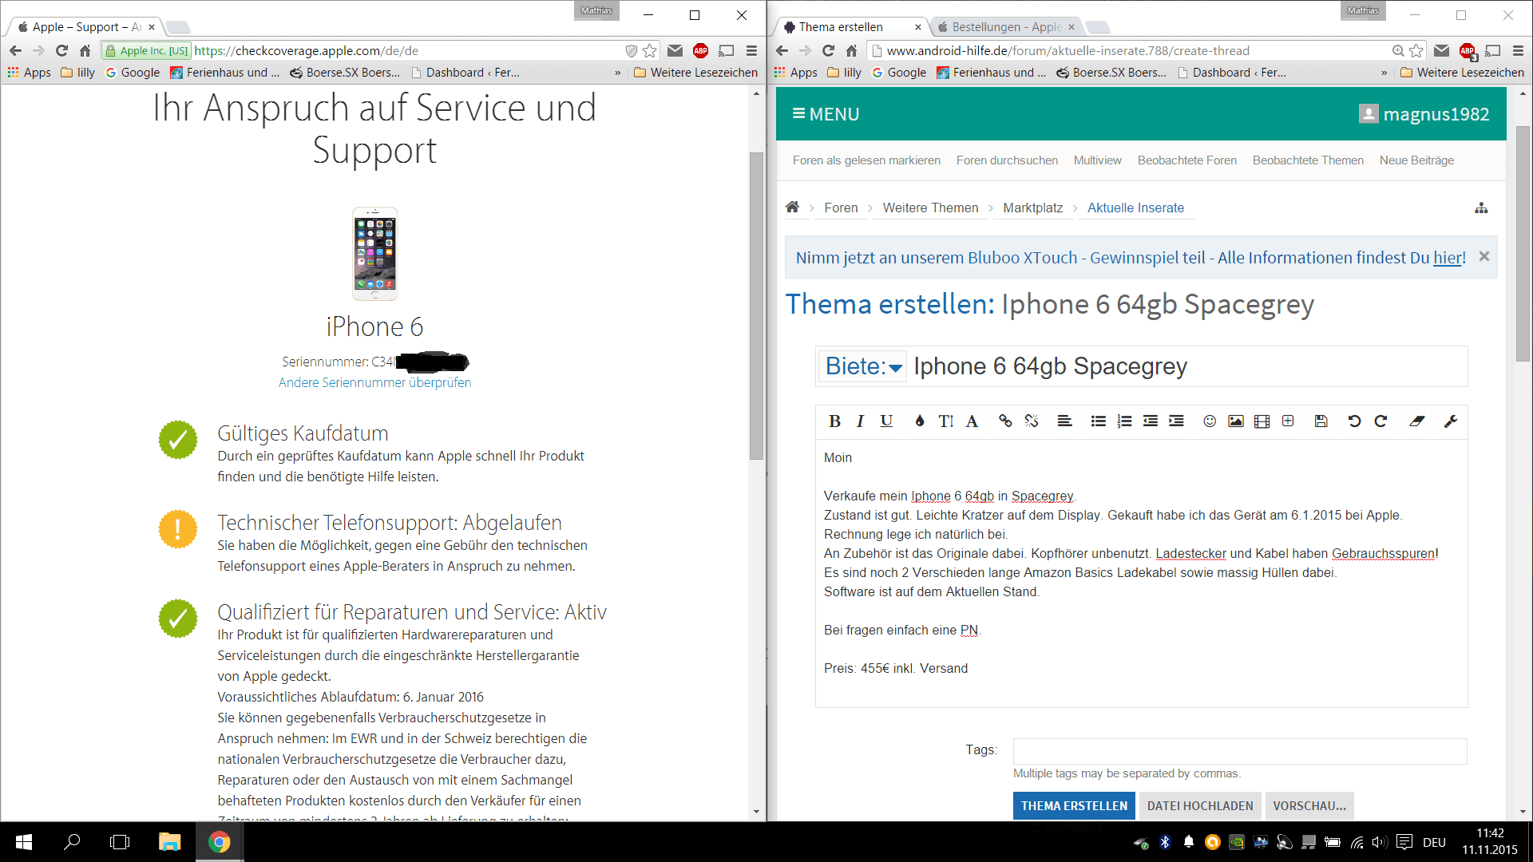
Task: Open the Windows Start menu
Action: [24, 842]
